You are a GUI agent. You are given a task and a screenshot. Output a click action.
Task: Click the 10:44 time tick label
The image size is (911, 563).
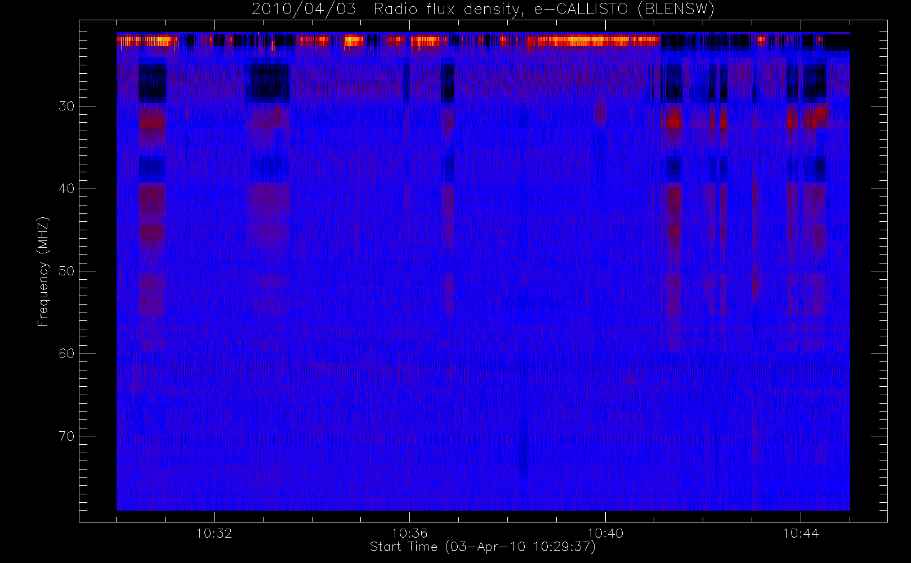coord(801,533)
